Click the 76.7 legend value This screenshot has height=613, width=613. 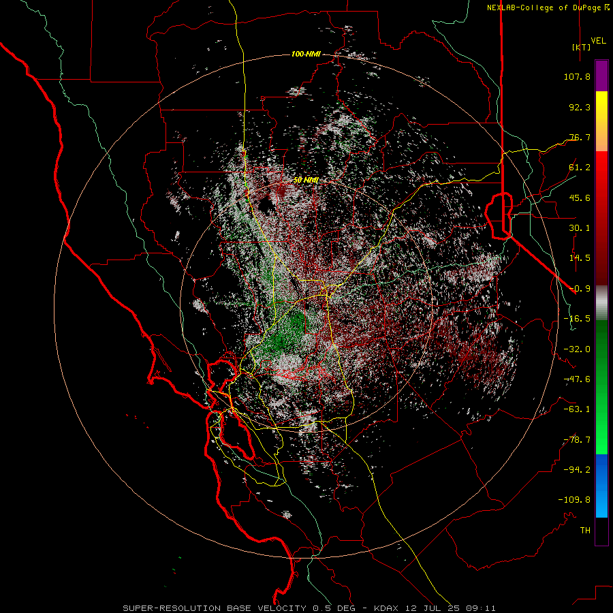(580, 137)
